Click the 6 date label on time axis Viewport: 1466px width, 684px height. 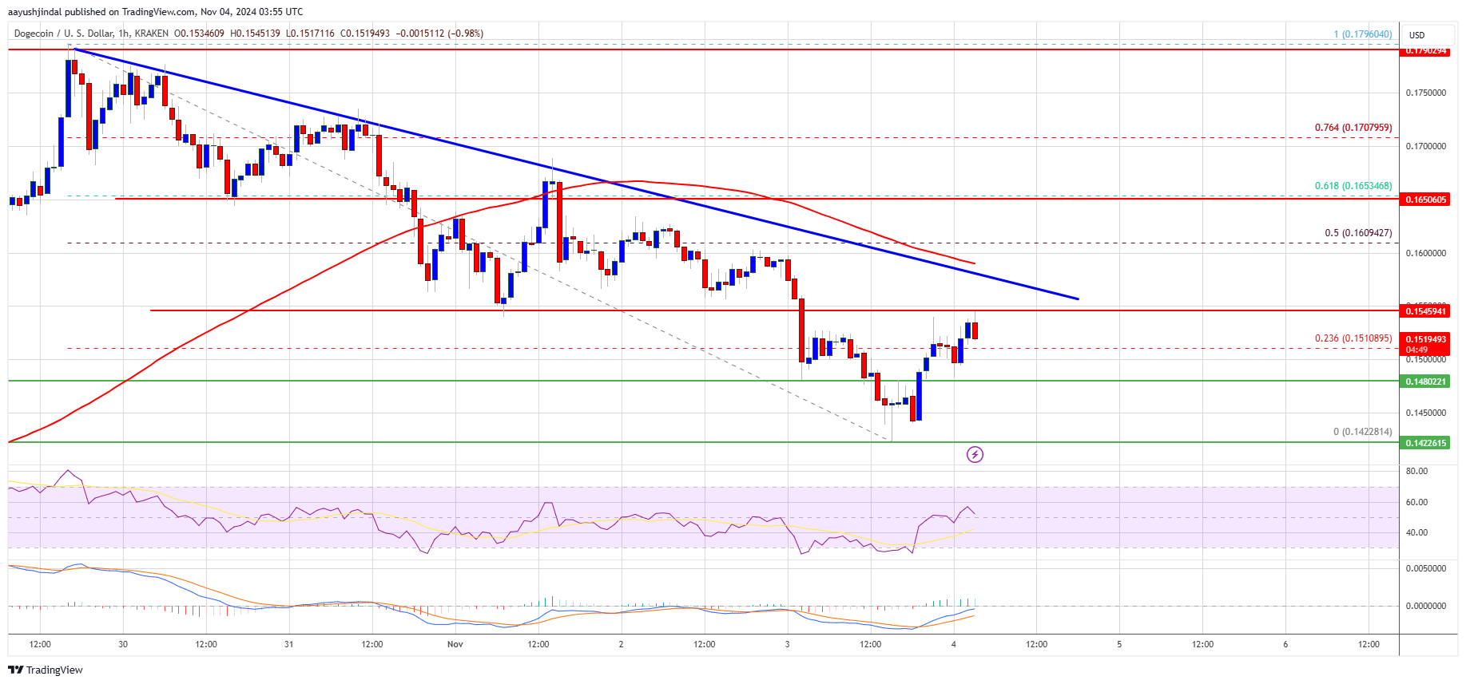[x=1285, y=644]
